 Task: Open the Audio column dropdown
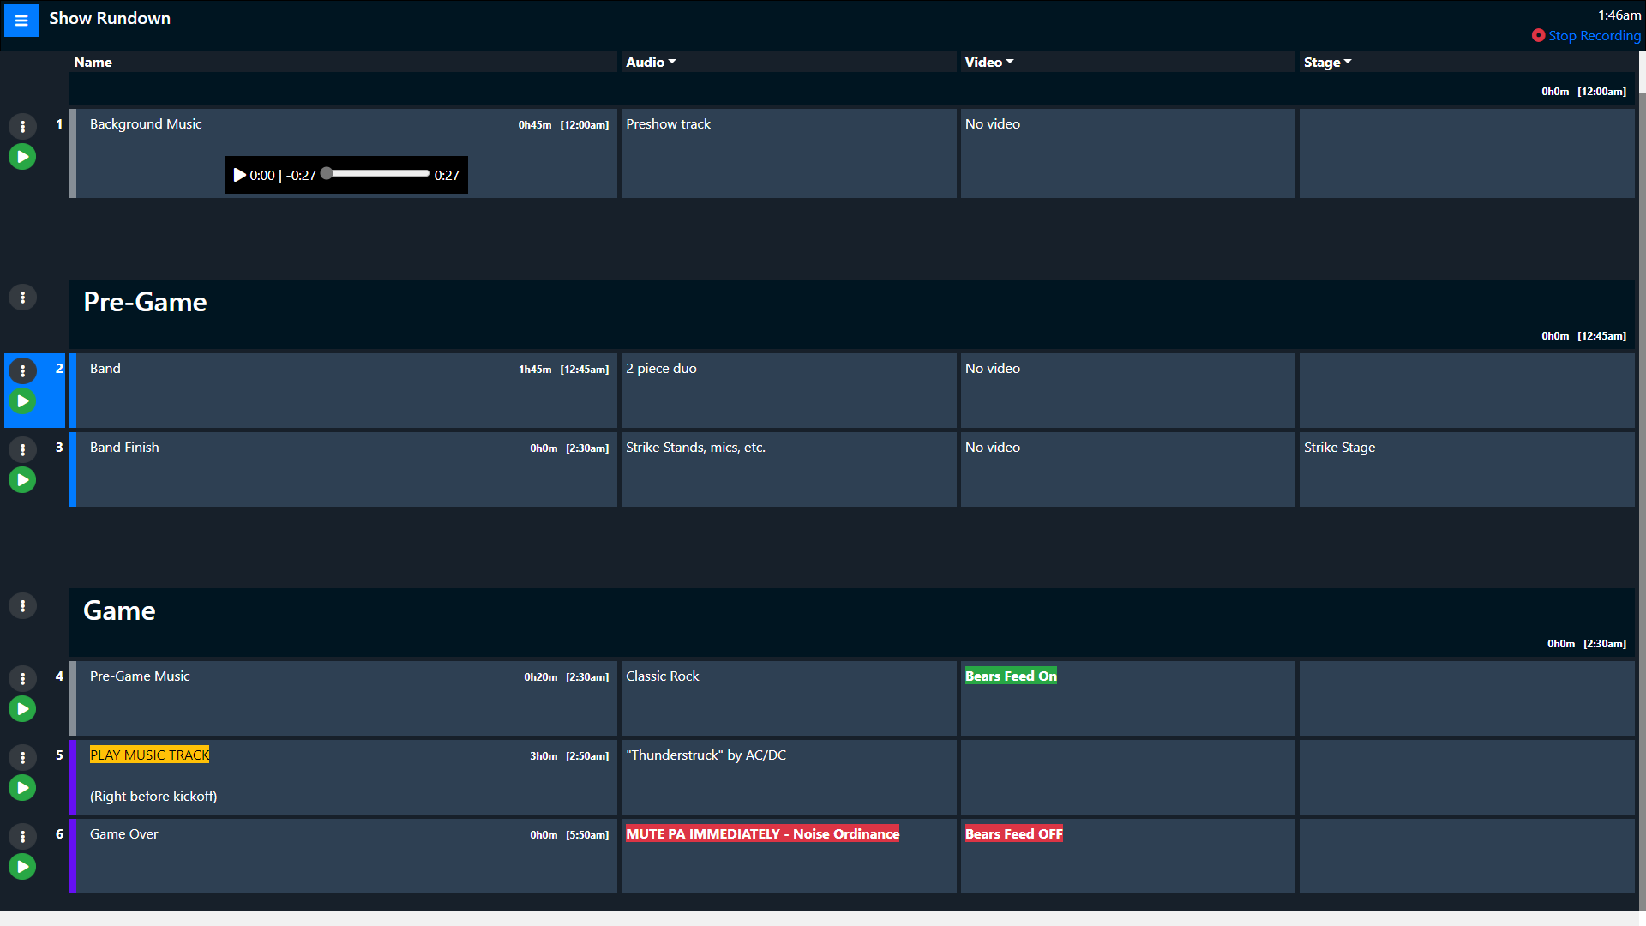coord(651,62)
